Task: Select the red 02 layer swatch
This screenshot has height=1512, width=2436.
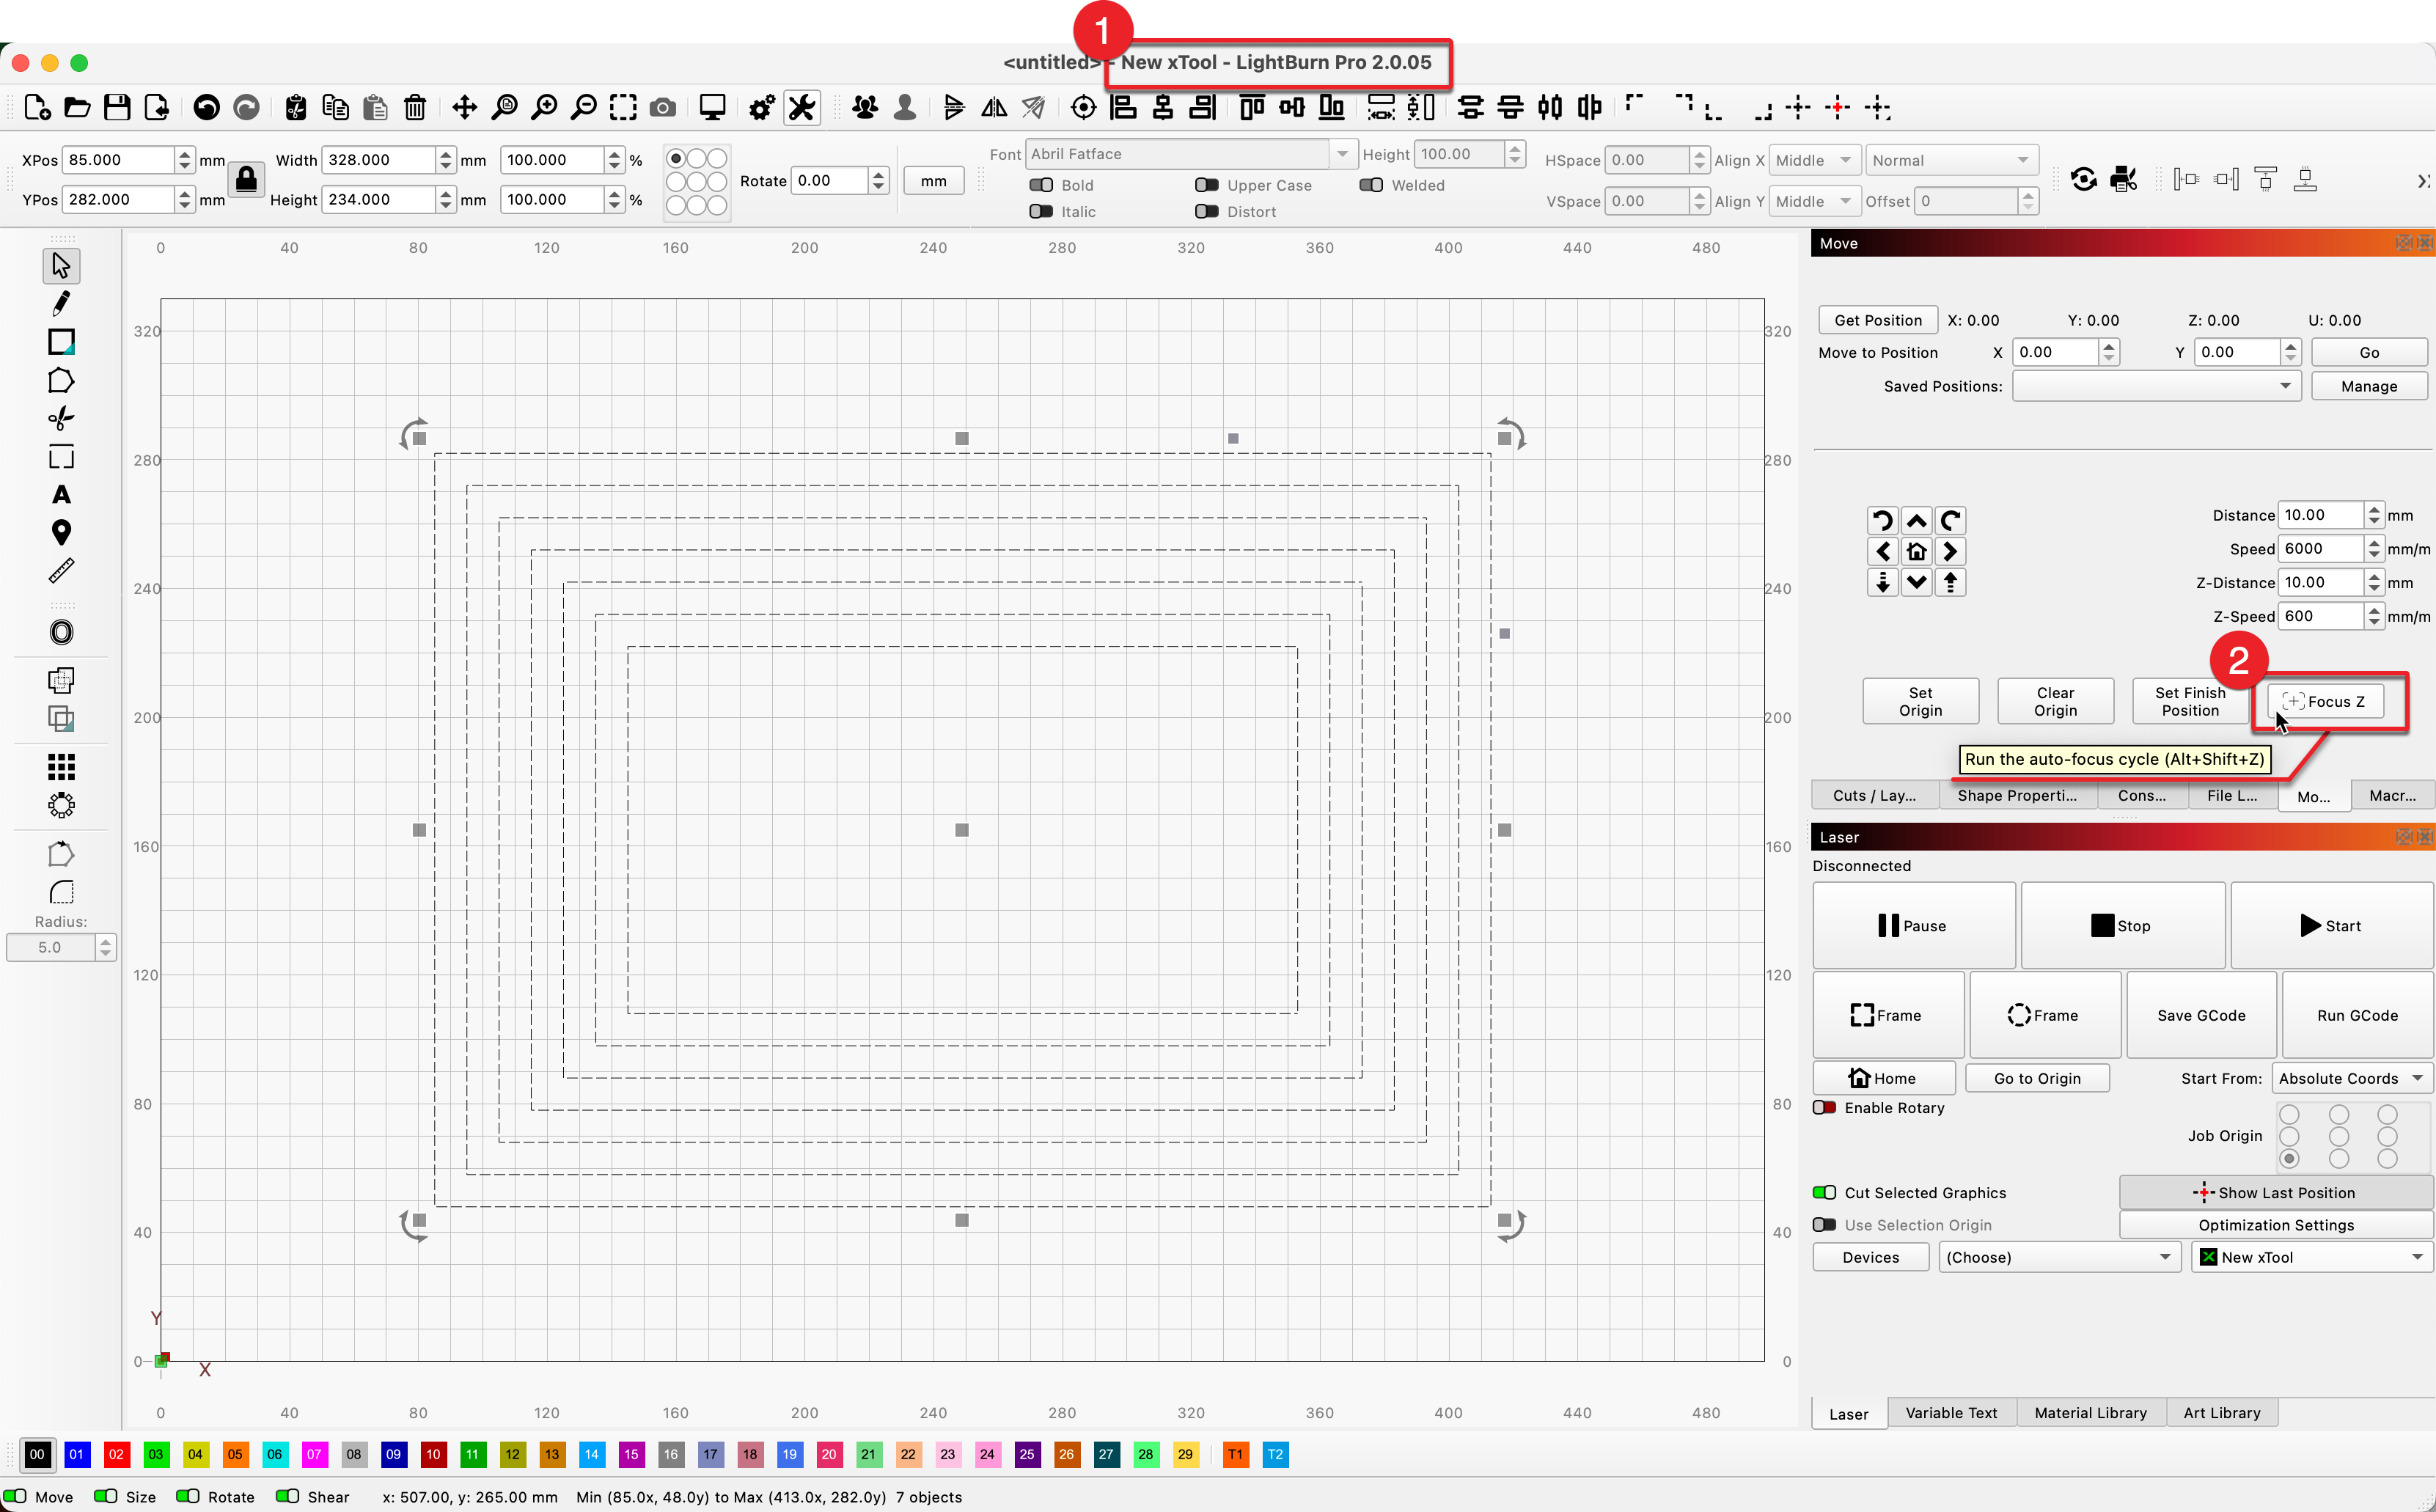Action: click(x=116, y=1454)
